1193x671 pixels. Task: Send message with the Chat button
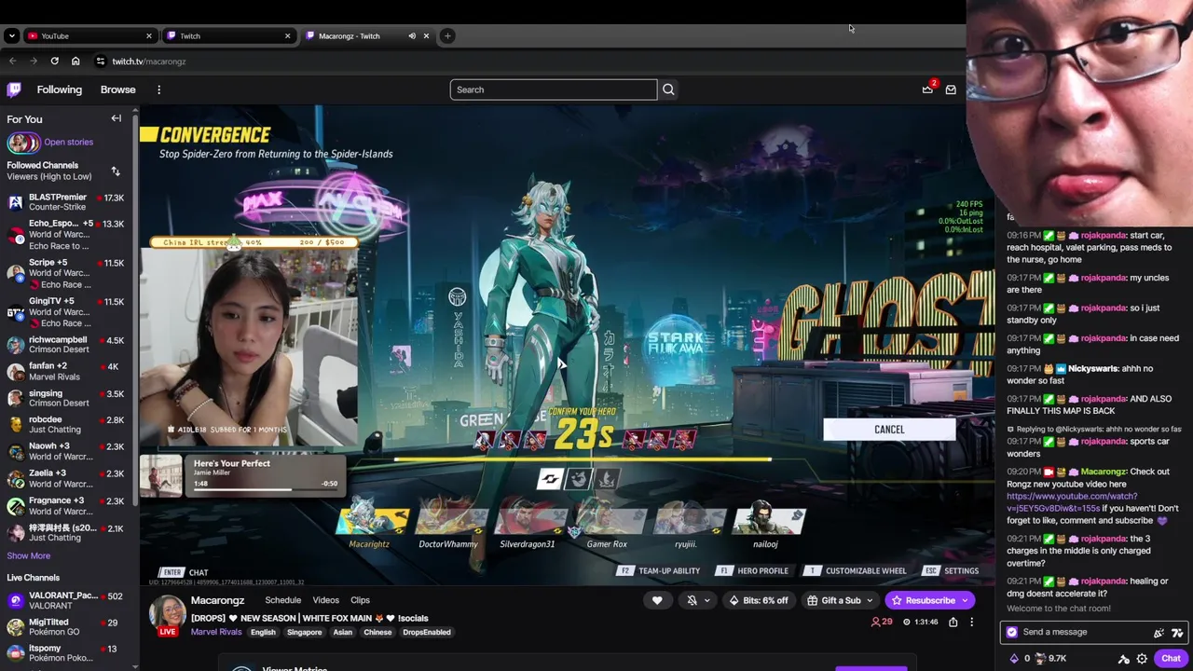coord(1171,658)
